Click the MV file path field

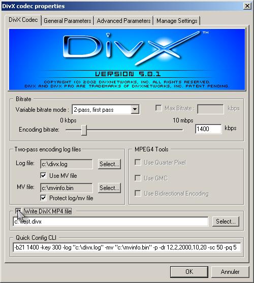[x=67, y=188]
